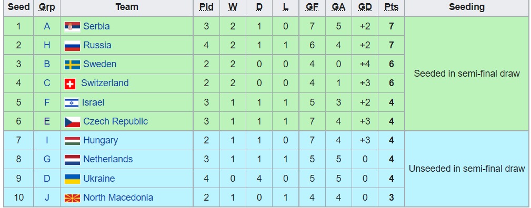The image size is (531, 208).
Task: Click the GD column header abbreviation
Action: click(x=365, y=7)
